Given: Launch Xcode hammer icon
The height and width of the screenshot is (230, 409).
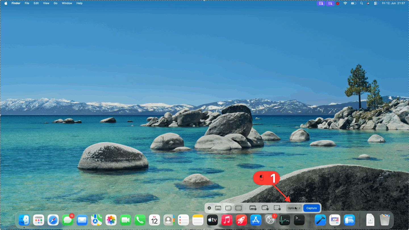Looking at the screenshot, I should pyautogui.click(x=320, y=220).
